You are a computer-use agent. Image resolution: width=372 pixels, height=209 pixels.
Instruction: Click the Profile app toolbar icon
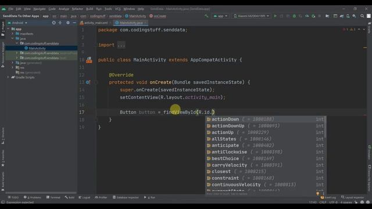pos(307,16)
